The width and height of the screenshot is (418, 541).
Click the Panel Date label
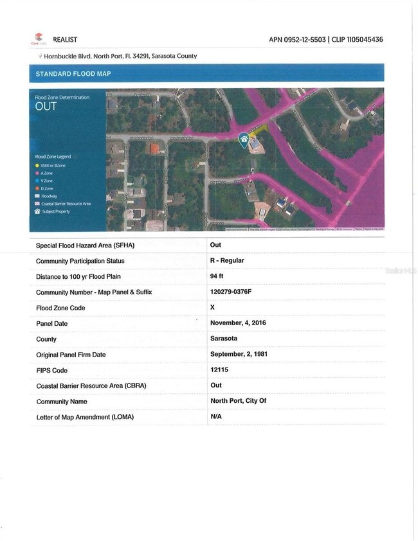tap(52, 324)
